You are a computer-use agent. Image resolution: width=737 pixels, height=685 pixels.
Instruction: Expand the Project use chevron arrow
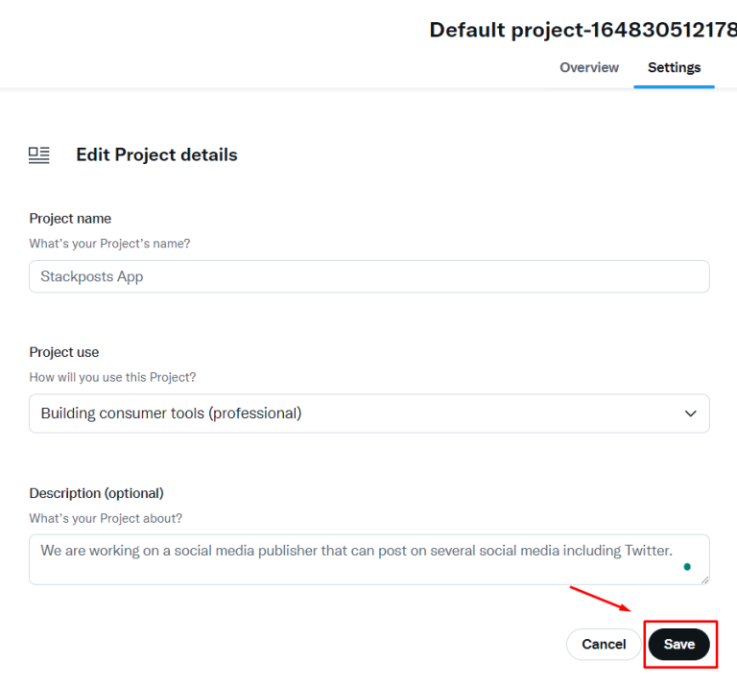tap(690, 413)
